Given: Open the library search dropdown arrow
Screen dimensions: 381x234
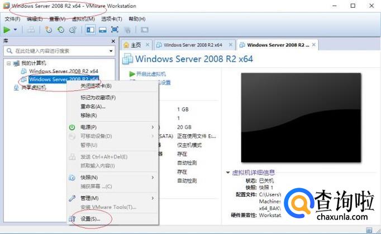Looking at the screenshot, I should (x=111, y=51).
